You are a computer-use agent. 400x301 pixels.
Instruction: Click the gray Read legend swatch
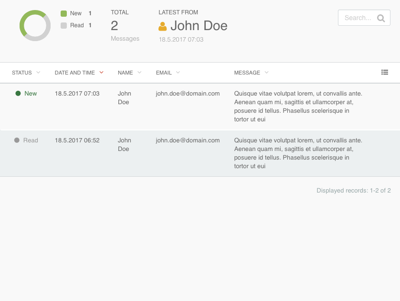pos(64,25)
